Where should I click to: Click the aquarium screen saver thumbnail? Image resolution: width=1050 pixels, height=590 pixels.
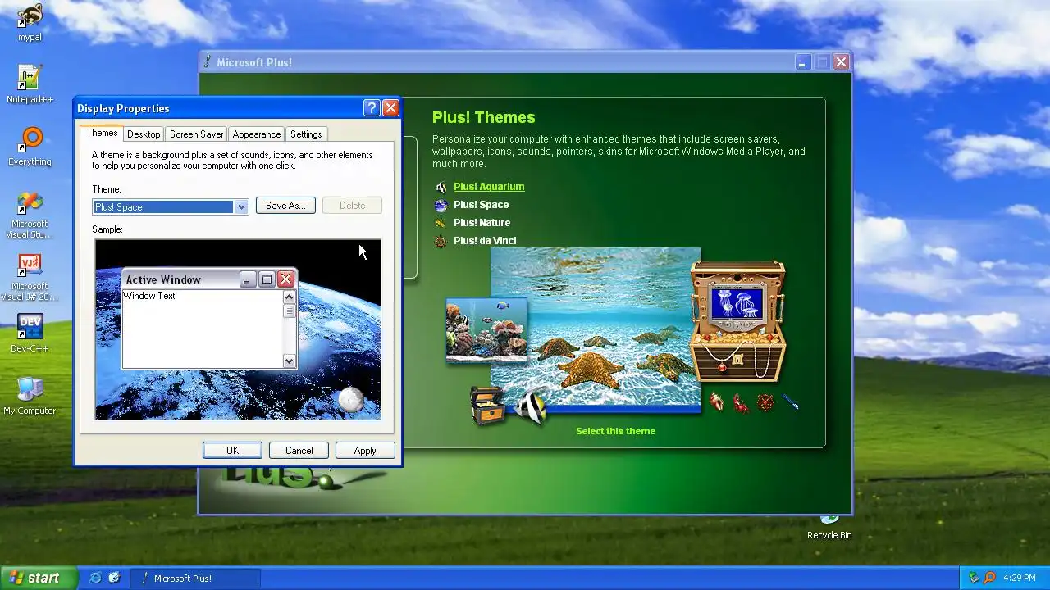pyautogui.click(x=486, y=330)
